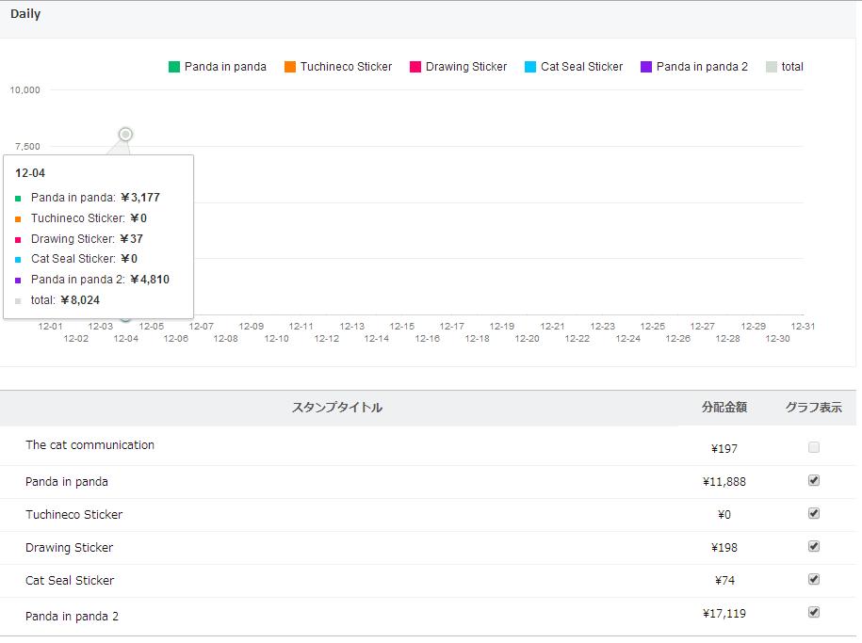Uncheck the Panda in panda graph checkbox
This screenshot has height=643, width=862.
pos(814,480)
